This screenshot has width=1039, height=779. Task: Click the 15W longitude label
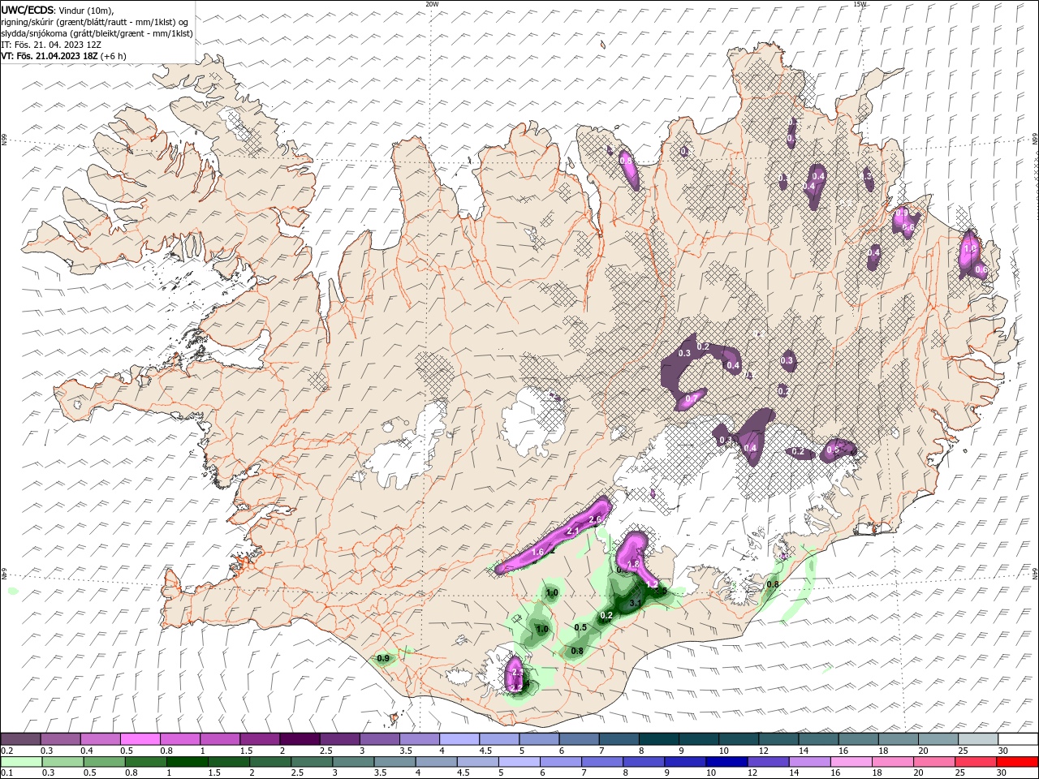(860, 3)
